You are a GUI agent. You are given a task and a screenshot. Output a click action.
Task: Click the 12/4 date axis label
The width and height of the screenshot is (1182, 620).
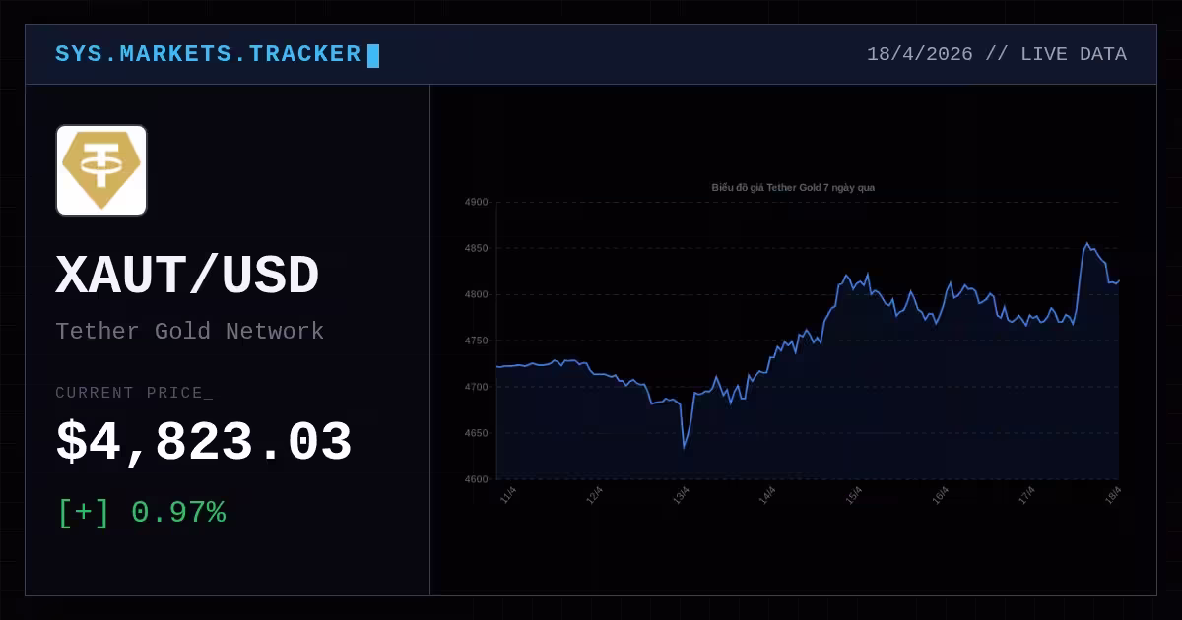(594, 495)
